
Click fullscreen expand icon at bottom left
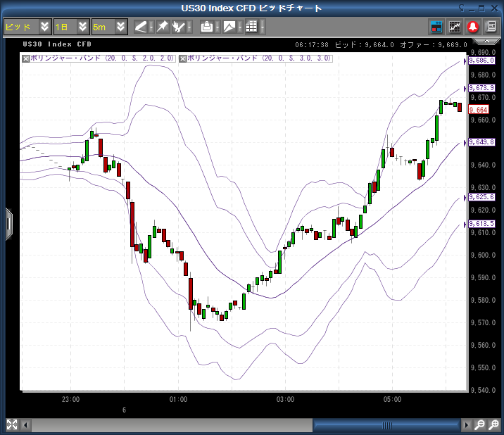11,424
